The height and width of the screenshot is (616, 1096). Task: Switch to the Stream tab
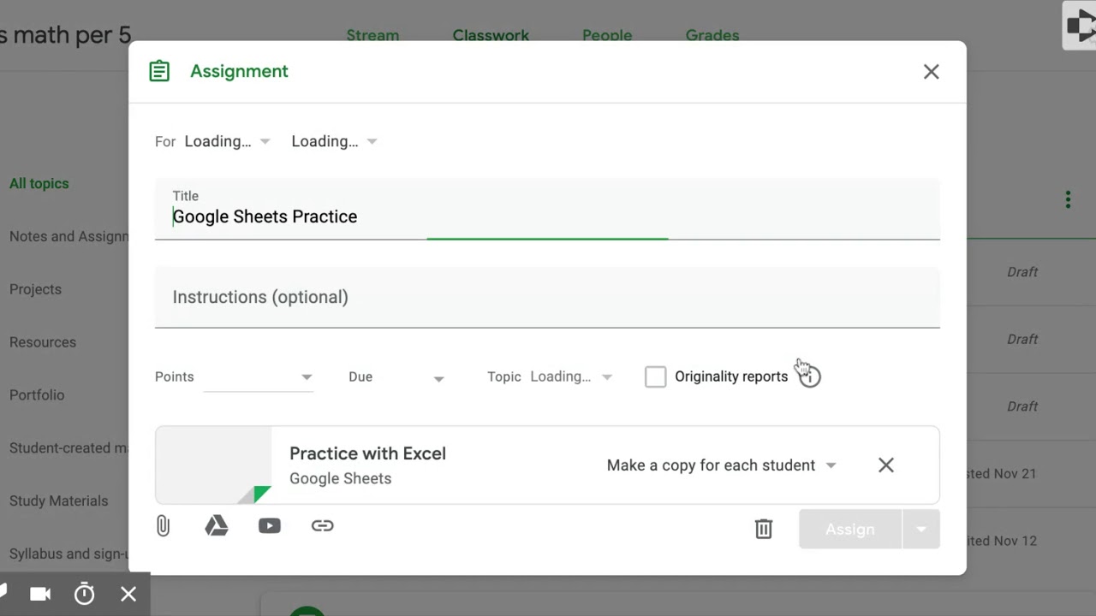(x=372, y=35)
